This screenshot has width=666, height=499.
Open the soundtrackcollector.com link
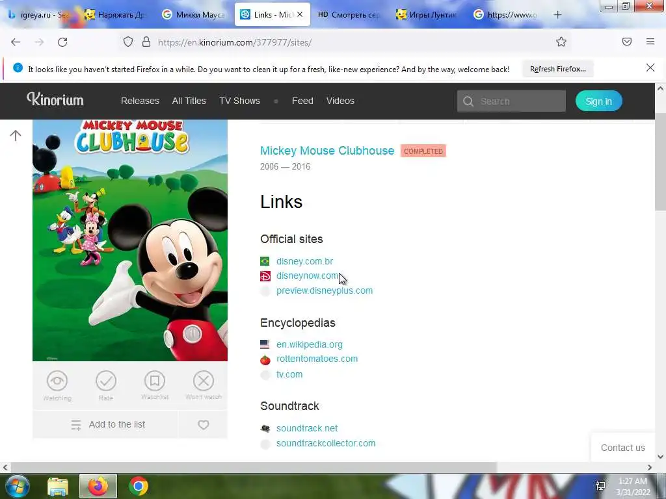pyautogui.click(x=326, y=443)
